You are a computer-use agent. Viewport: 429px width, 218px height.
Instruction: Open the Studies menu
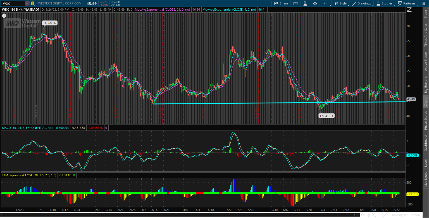coord(385,3)
